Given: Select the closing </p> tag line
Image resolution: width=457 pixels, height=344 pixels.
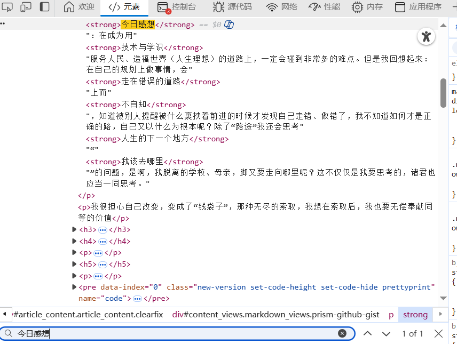Looking at the screenshot, I should click(86, 195).
